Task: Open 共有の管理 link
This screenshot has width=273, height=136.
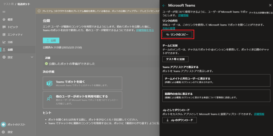Action: point(169,28)
